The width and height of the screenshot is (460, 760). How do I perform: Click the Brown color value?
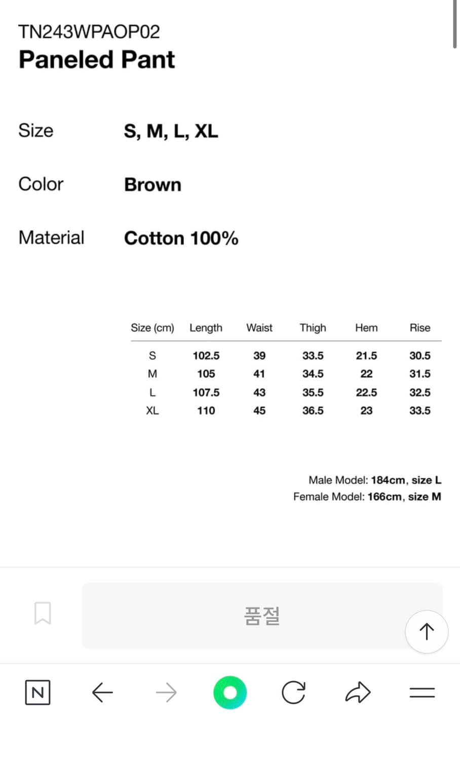click(152, 184)
